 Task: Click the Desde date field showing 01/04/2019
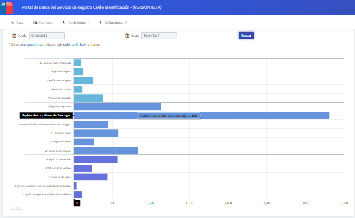(47, 36)
